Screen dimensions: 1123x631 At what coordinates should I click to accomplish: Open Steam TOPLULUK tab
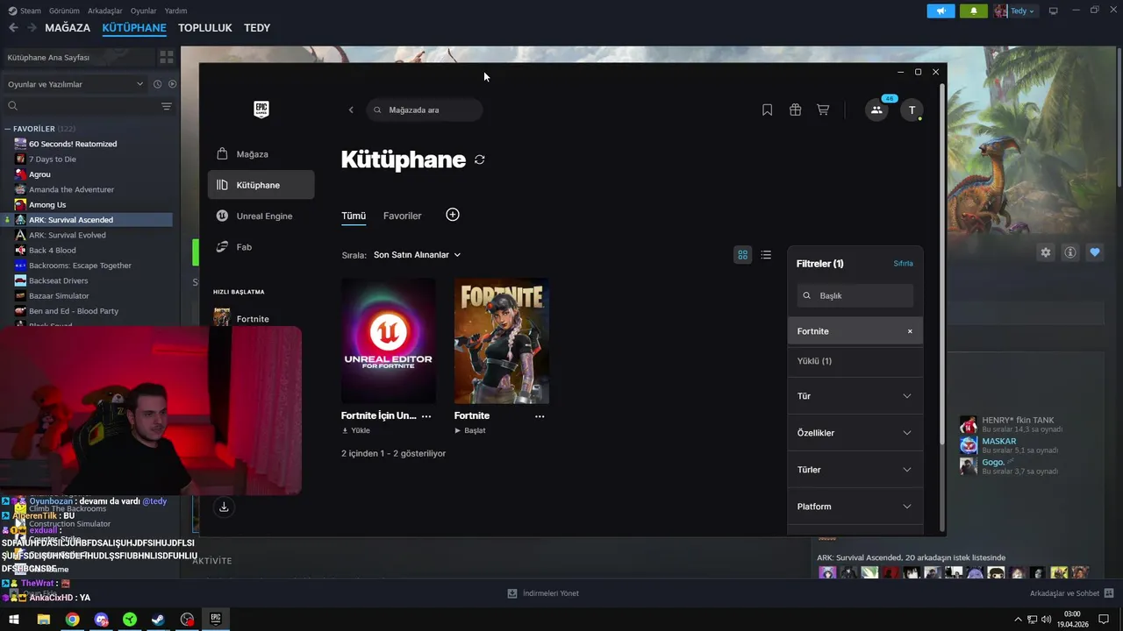pyautogui.click(x=205, y=28)
